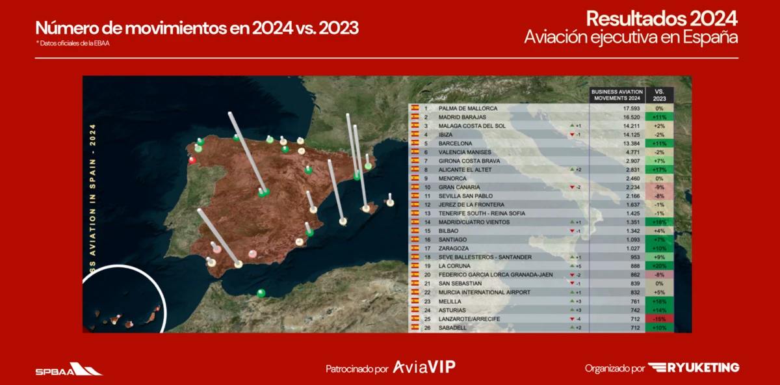Screen dimensions: 780x385
Task: Click the green +20% cell for La Coruna
Action: (659, 265)
